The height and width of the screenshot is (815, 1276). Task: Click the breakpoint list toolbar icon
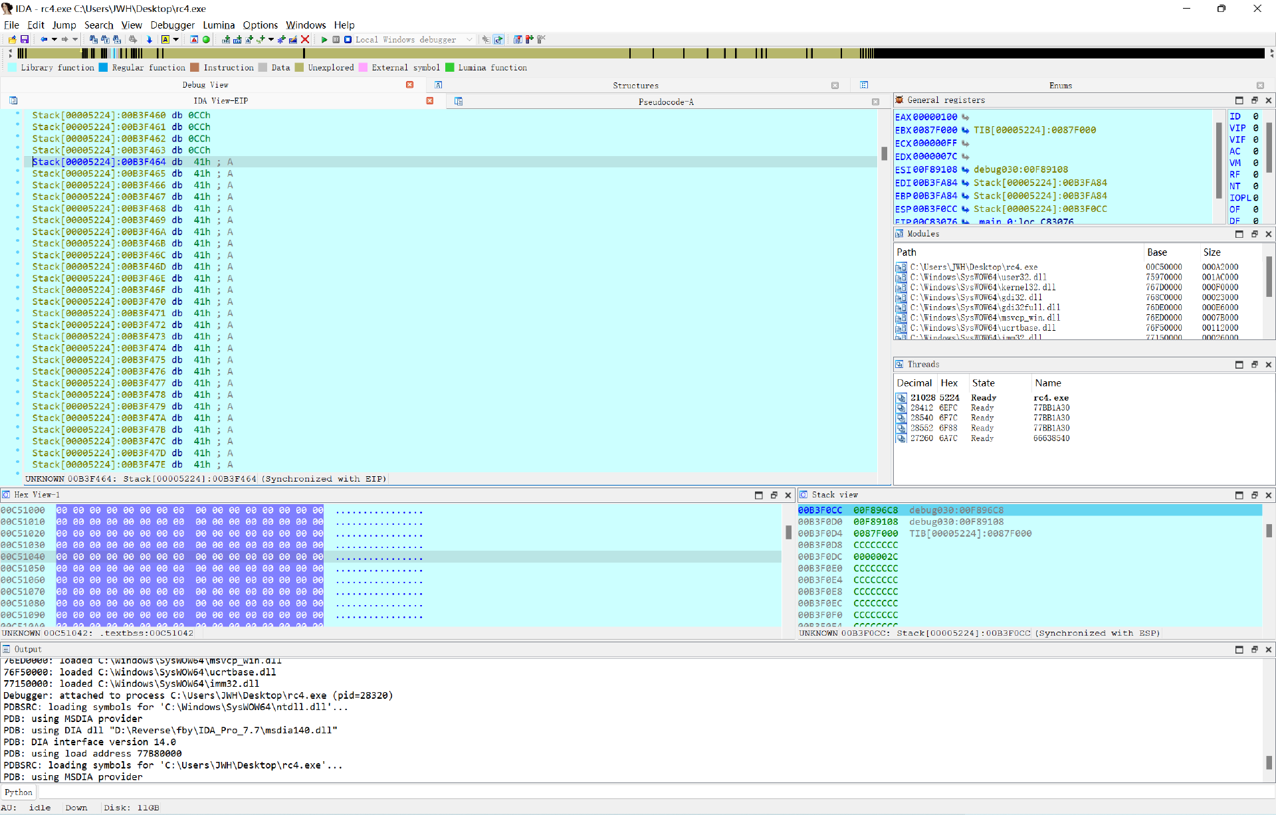pyautogui.click(x=518, y=40)
